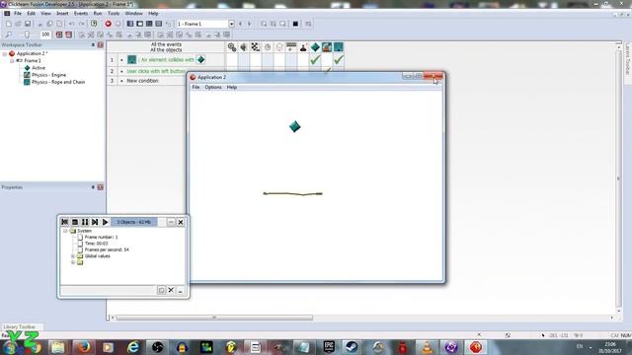
Task: Select the Library Toolbar tab
Action: (20, 326)
